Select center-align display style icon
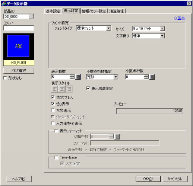 (62, 89)
